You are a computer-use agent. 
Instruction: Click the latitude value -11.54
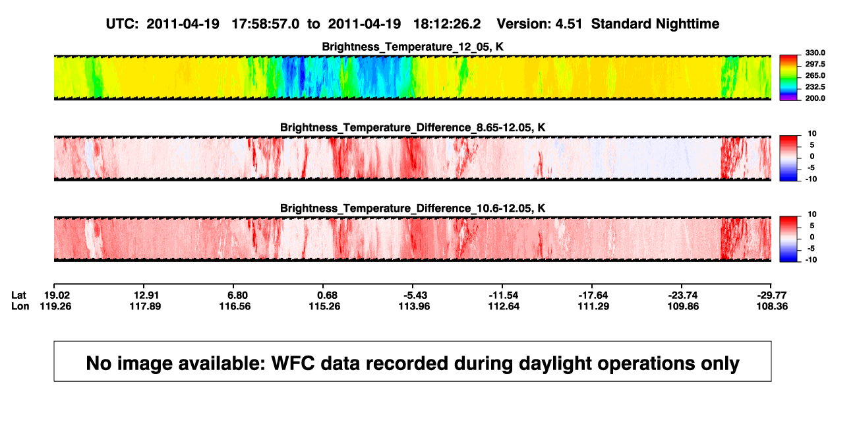(504, 295)
